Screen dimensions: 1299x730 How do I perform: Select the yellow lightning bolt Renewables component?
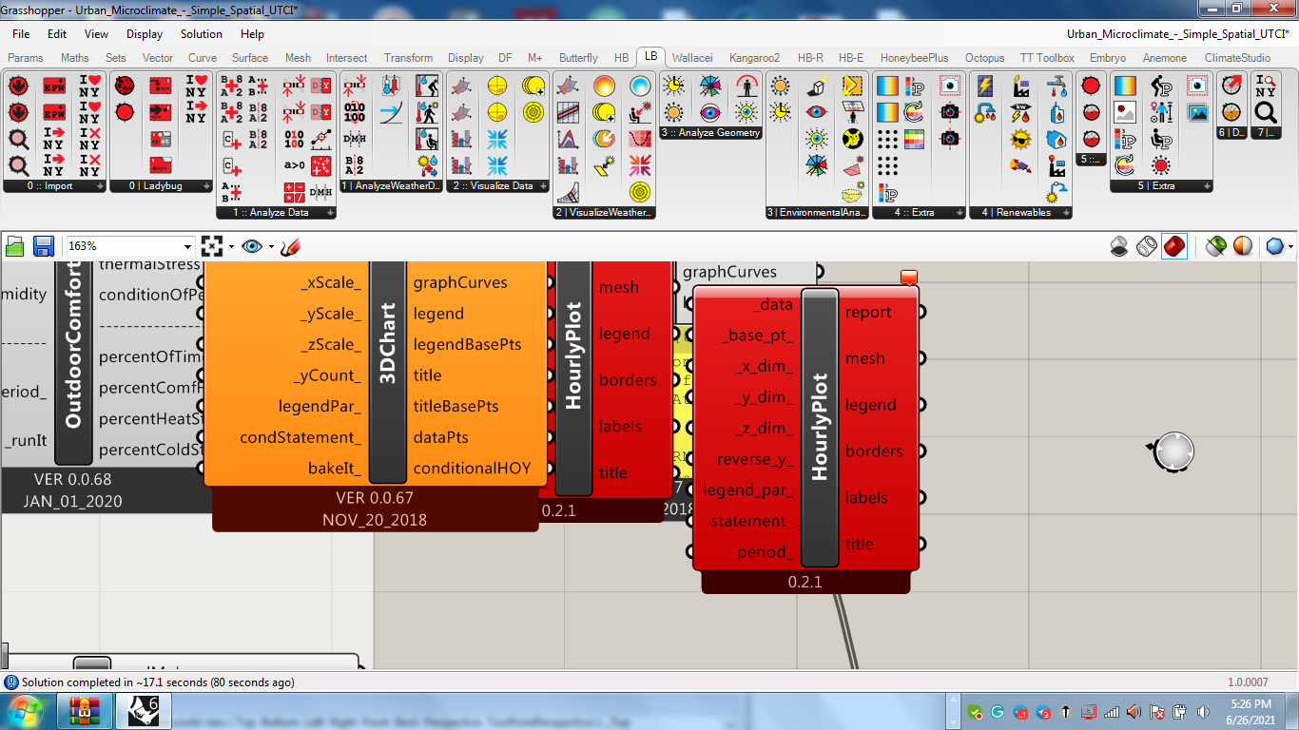click(985, 86)
